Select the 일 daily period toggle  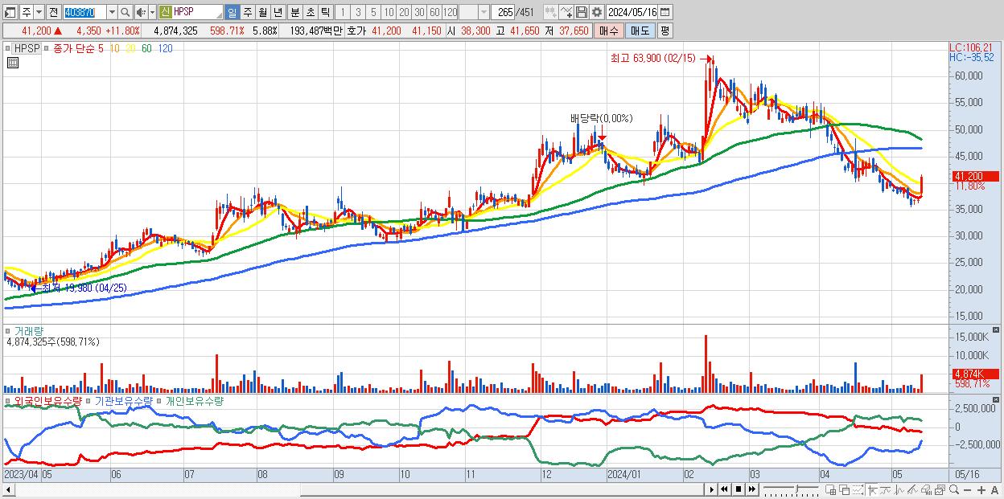pyautogui.click(x=232, y=13)
